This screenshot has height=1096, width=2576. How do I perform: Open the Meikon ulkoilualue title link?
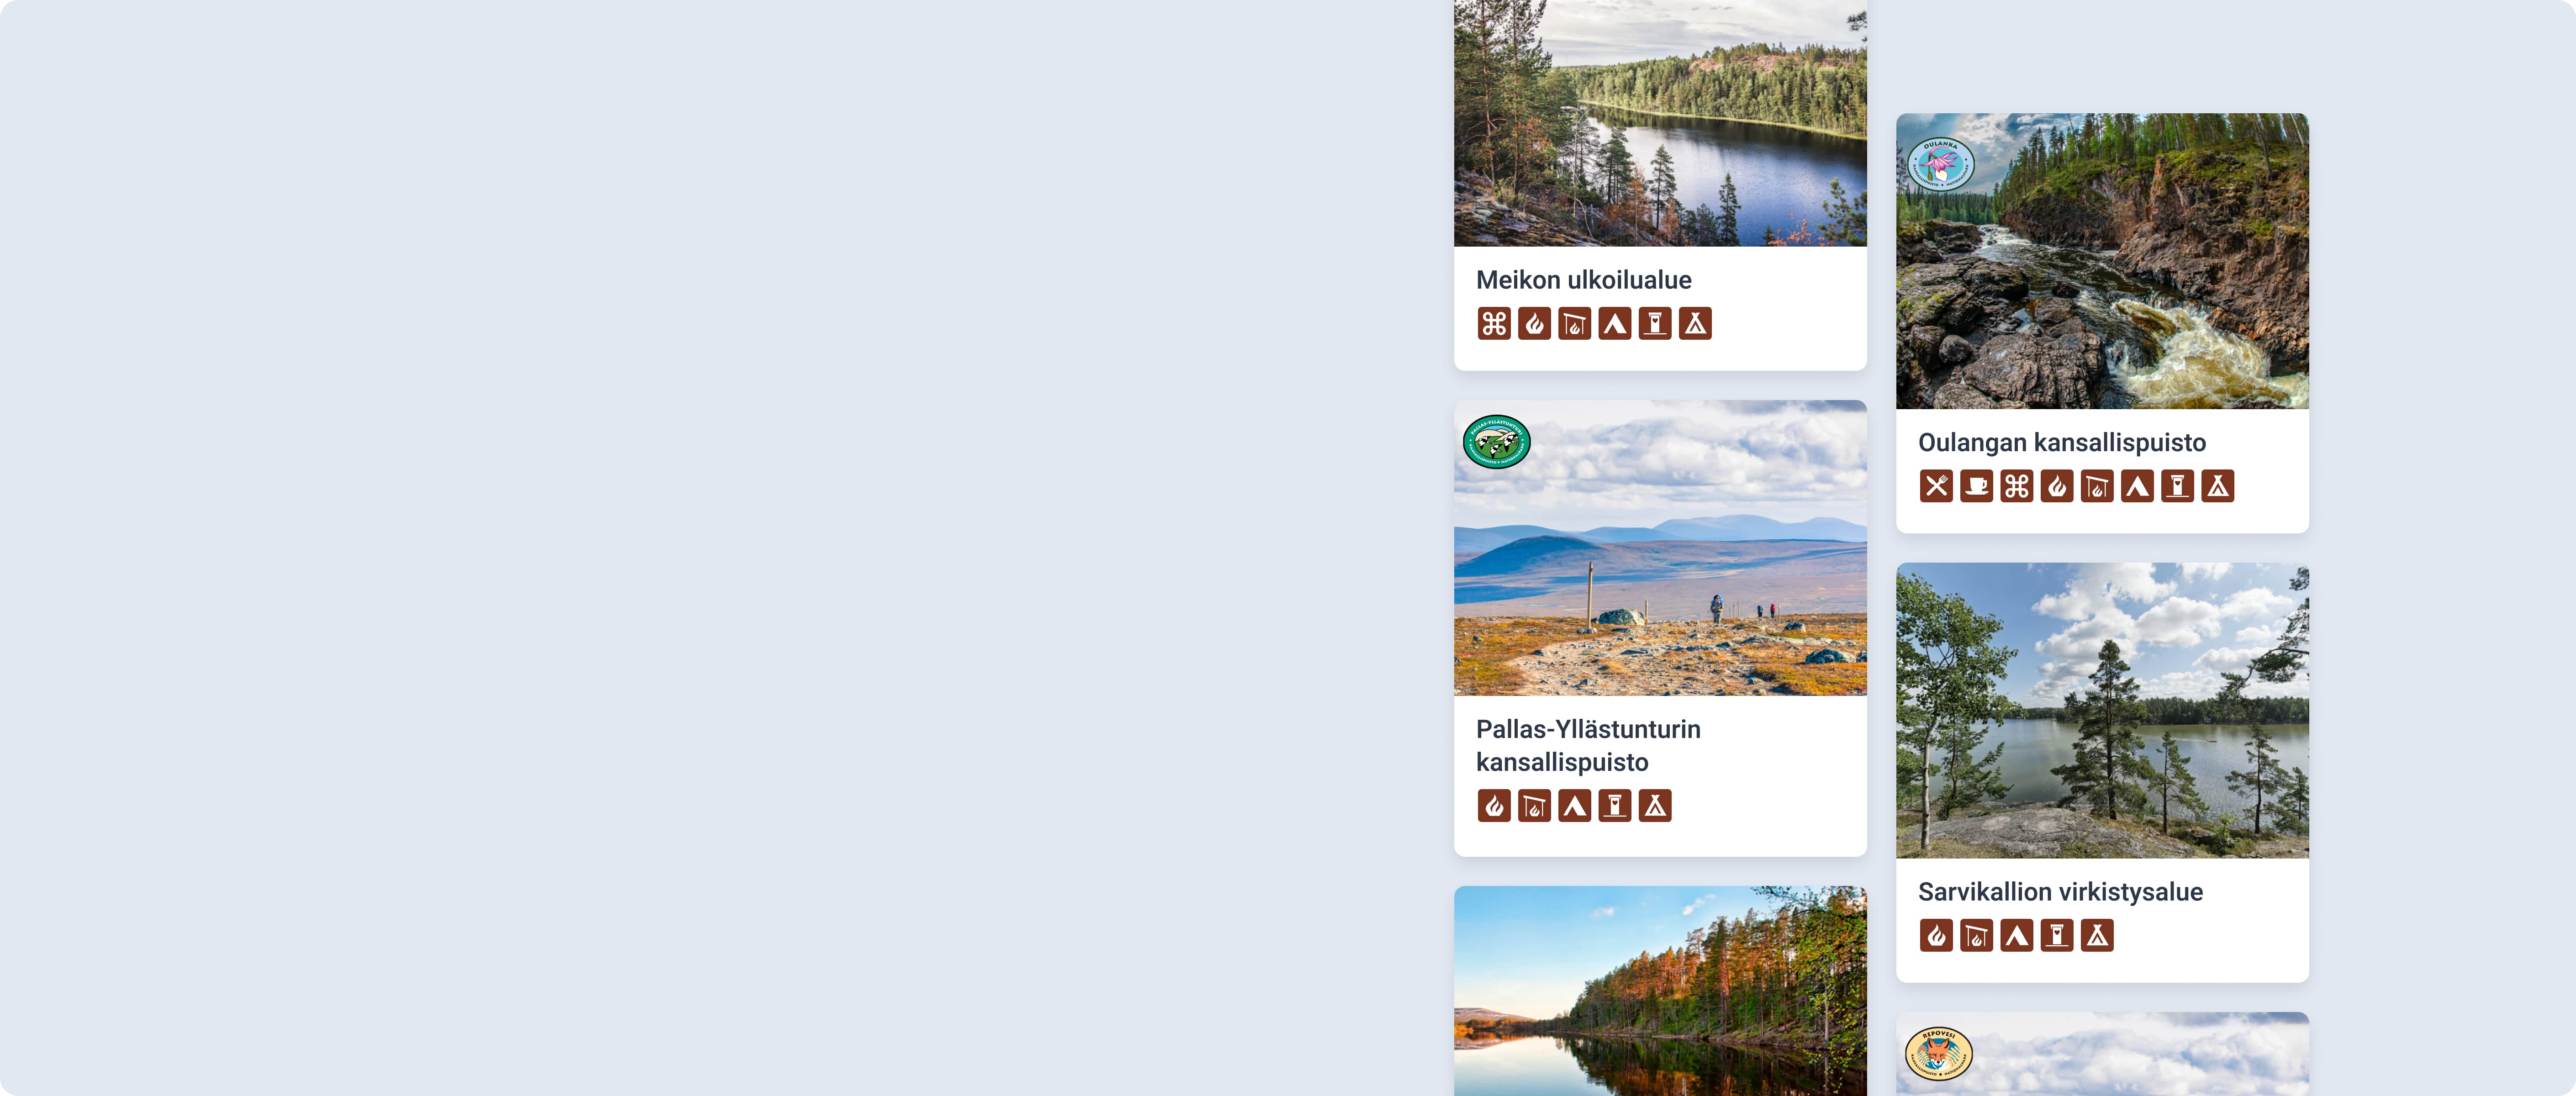point(1583,280)
